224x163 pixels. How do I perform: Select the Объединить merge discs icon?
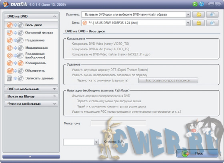coord(15,71)
